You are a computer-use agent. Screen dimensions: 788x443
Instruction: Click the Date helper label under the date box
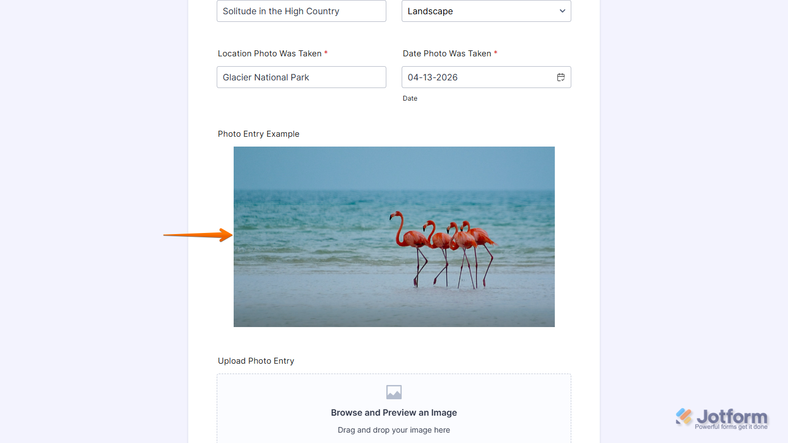pyautogui.click(x=410, y=98)
